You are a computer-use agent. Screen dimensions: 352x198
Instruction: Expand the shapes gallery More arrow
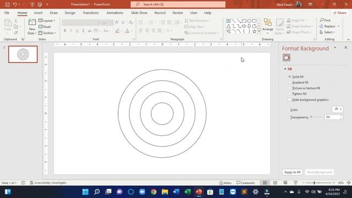259,31
